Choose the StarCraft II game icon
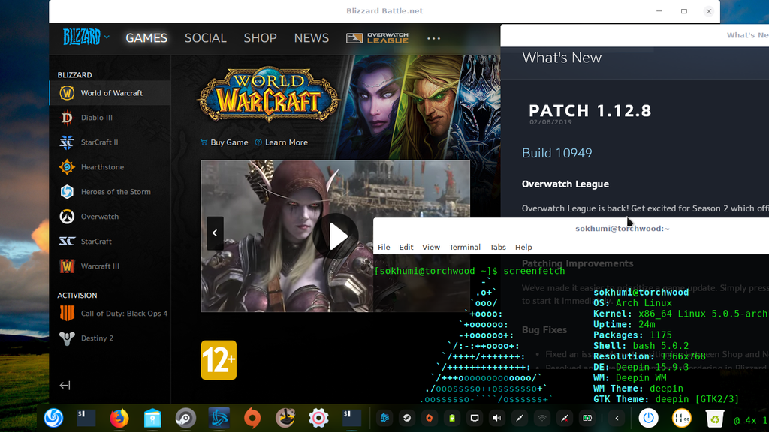769x432 pixels. [x=67, y=142]
